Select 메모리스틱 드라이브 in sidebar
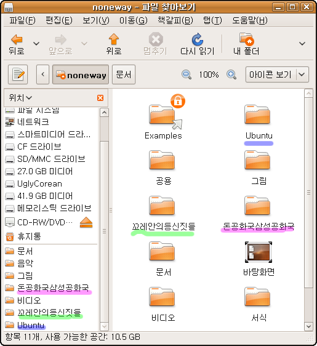This screenshot has width=317, height=346. pos(50,208)
